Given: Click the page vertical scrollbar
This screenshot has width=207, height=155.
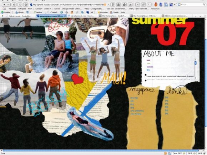Looking at the screenshot, I should (x=206, y=83).
